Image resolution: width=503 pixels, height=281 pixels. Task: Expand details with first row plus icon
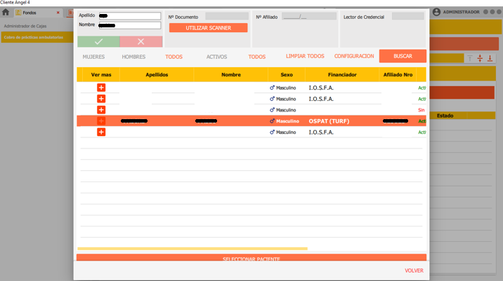tap(101, 88)
